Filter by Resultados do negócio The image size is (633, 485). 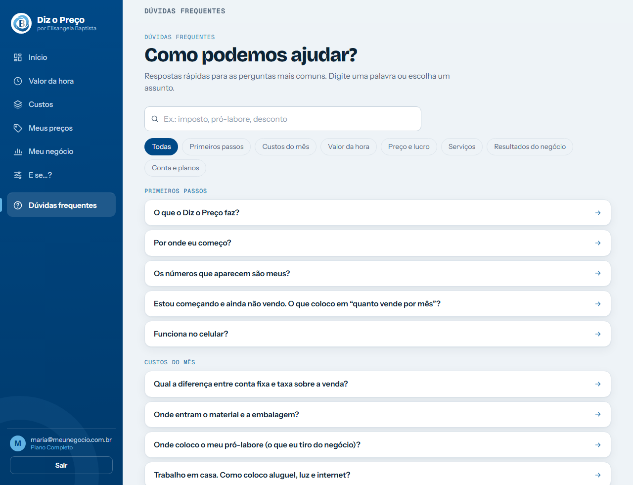[530, 146]
